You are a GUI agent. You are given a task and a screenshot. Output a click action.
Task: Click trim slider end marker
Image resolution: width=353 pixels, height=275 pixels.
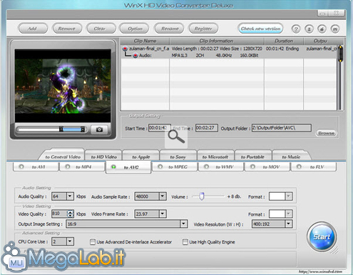pos(83,129)
